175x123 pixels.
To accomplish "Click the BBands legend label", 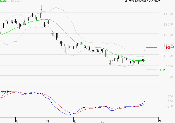I will coord(16,1).
